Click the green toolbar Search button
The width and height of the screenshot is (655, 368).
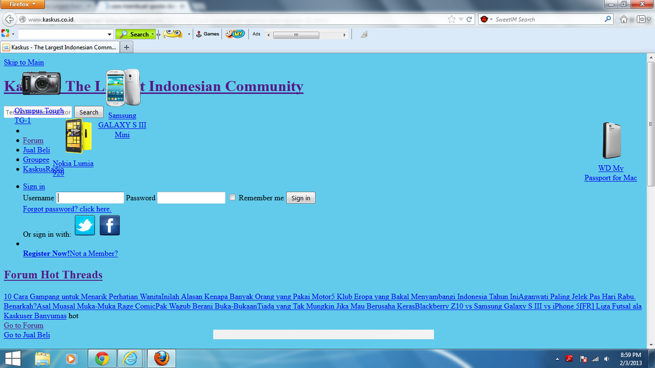click(135, 34)
